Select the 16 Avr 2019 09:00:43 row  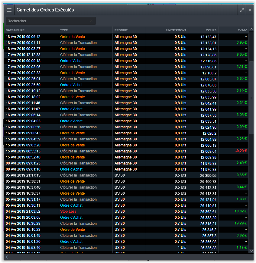click(x=126, y=133)
